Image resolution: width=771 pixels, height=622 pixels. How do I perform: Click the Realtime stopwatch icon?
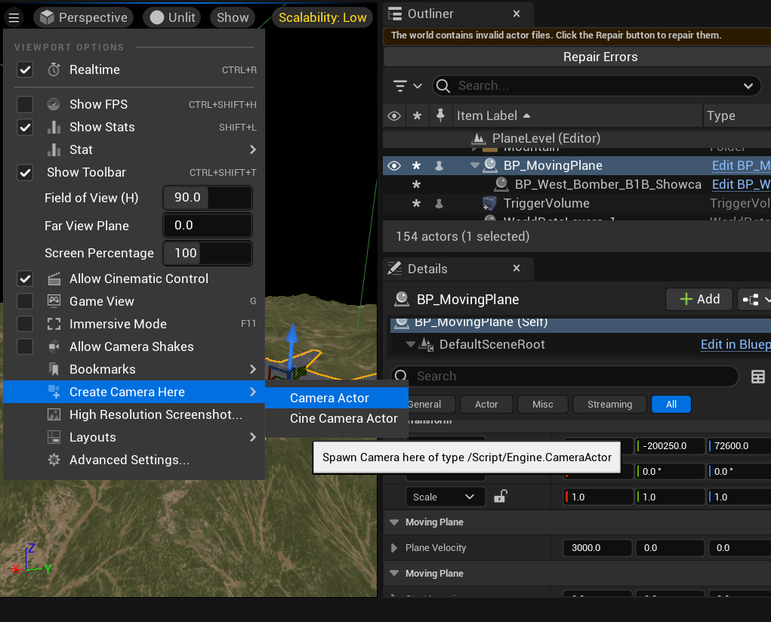pos(54,69)
